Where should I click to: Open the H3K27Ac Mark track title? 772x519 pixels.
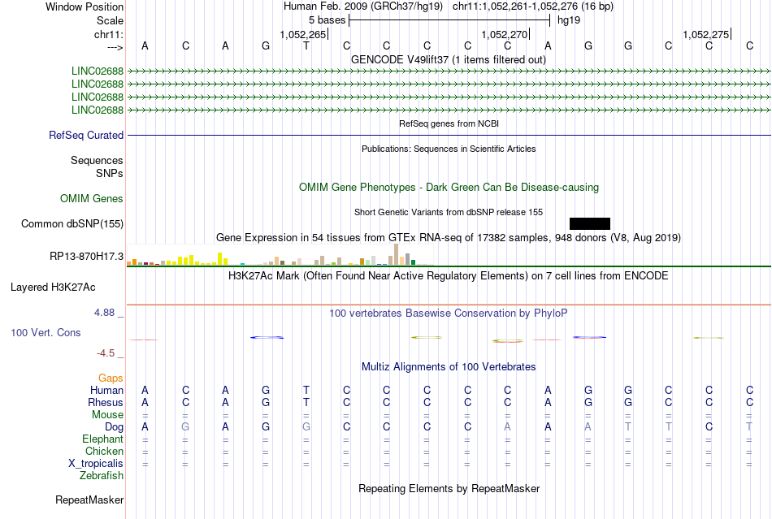[448, 275]
